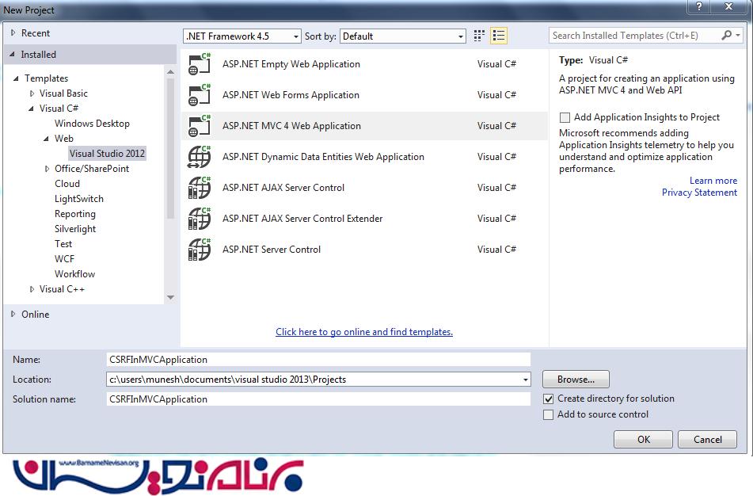The image size is (753, 496).
Task: Expand the Visual Basic node
Action: [32, 93]
